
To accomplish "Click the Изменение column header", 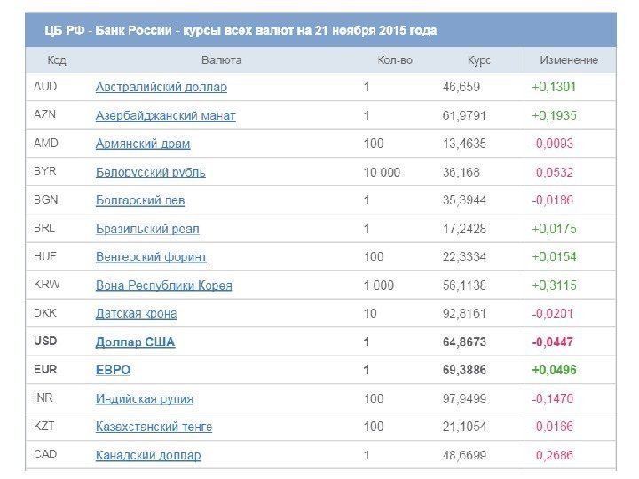I will 569,60.
